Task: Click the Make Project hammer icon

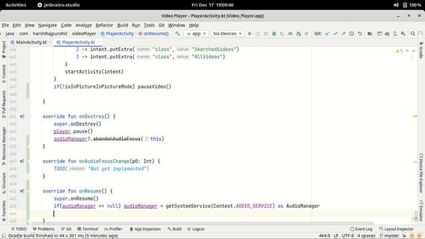Action: click(x=177, y=34)
